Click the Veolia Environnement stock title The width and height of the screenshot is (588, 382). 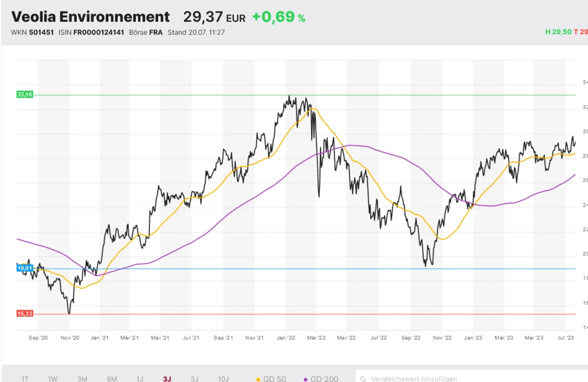[x=91, y=16]
